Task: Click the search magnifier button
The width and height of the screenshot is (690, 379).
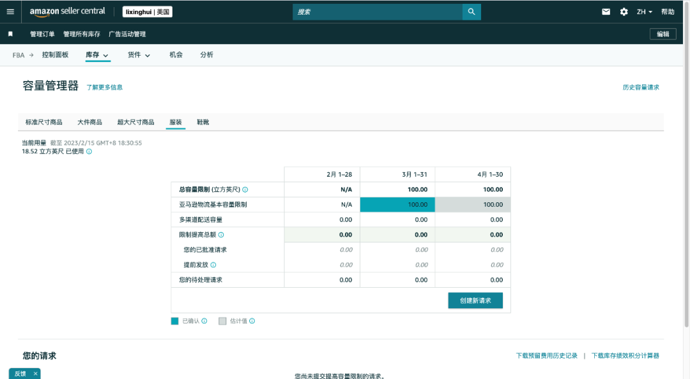Action: (x=471, y=12)
